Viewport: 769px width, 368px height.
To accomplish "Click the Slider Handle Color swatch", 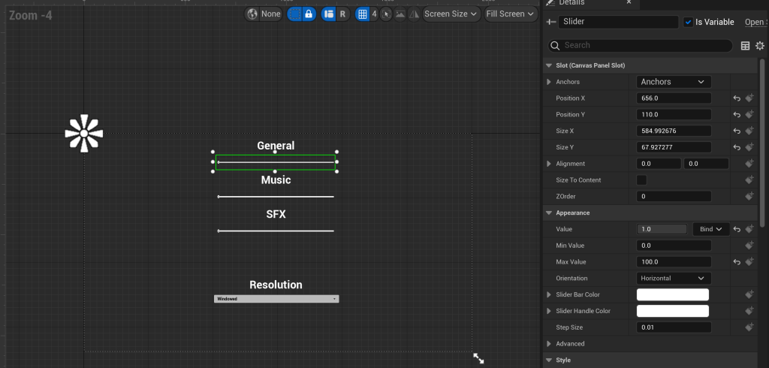I will pyautogui.click(x=672, y=311).
